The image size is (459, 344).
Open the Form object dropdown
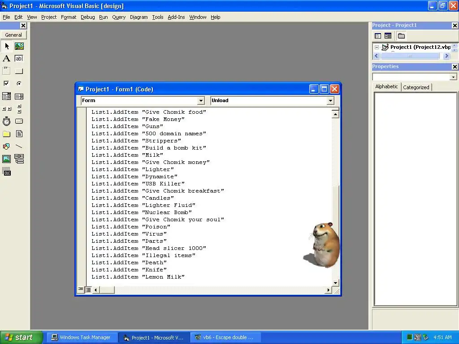[201, 101]
